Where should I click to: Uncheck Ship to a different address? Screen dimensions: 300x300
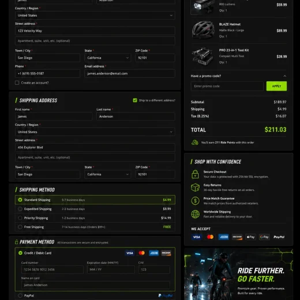click(135, 100)
